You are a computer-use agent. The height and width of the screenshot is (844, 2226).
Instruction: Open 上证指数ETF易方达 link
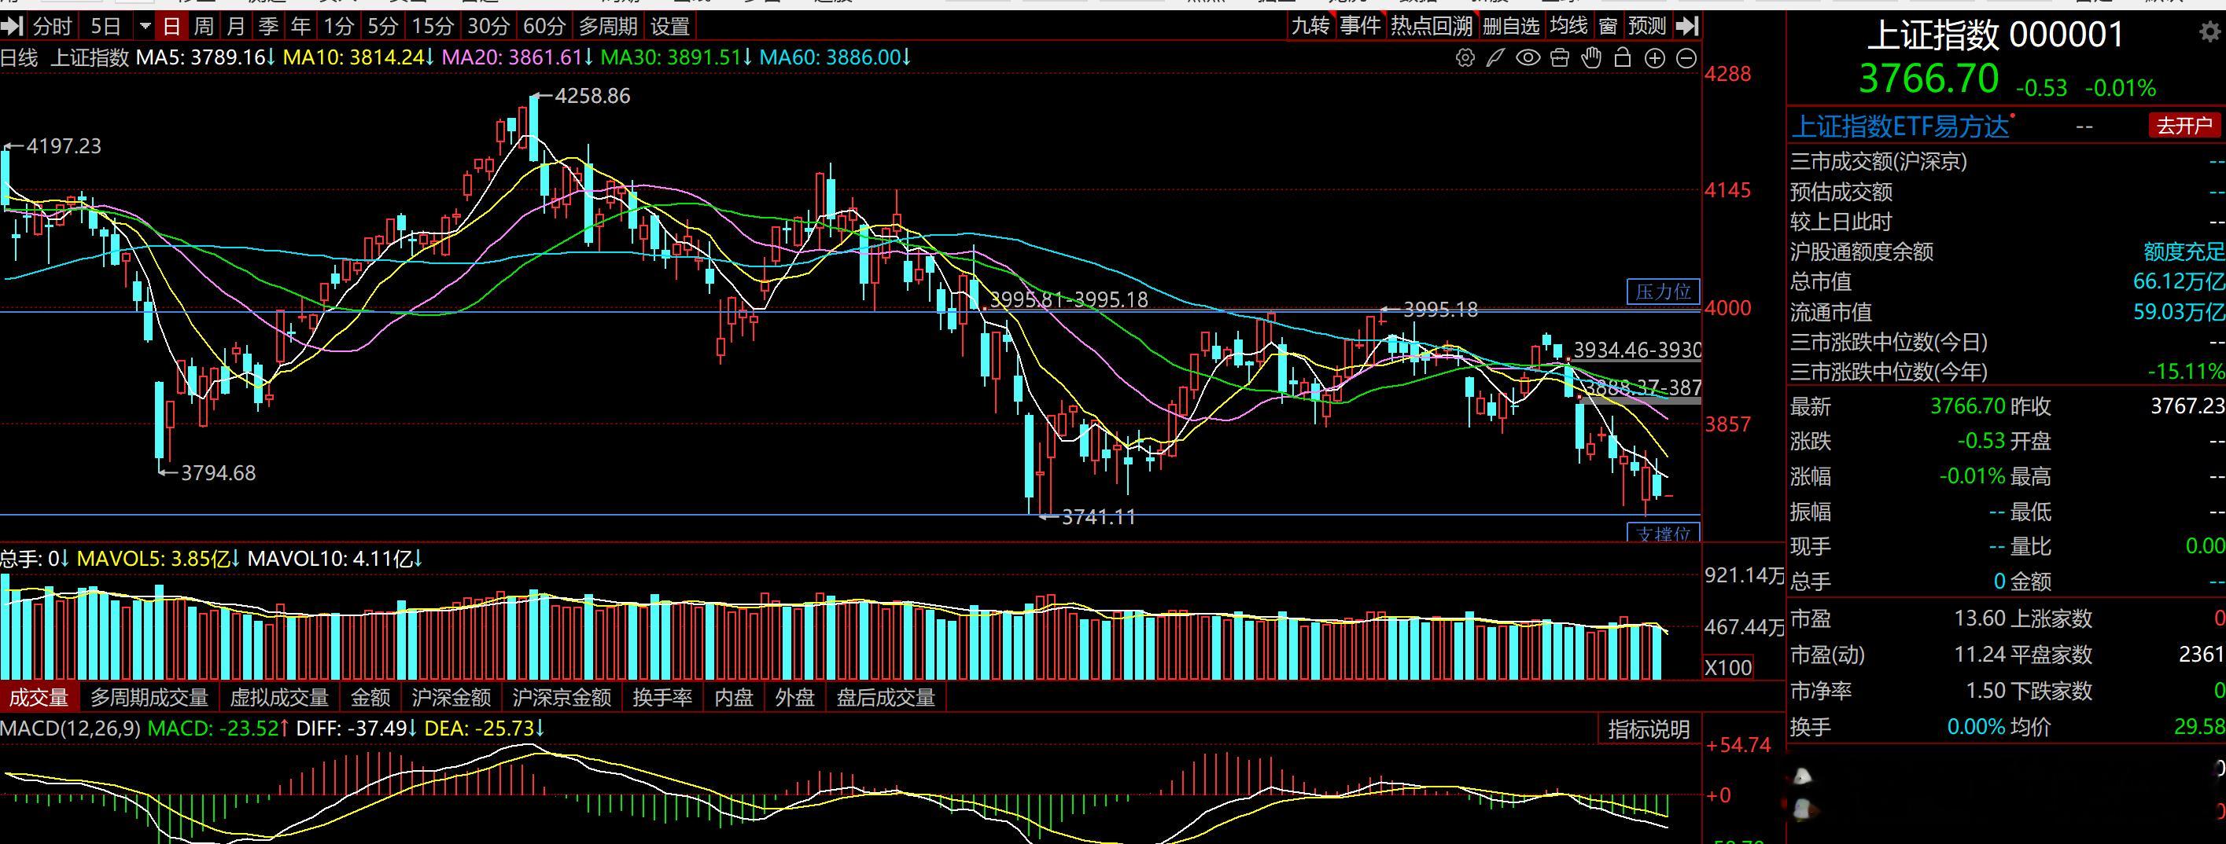(1900, 127)
